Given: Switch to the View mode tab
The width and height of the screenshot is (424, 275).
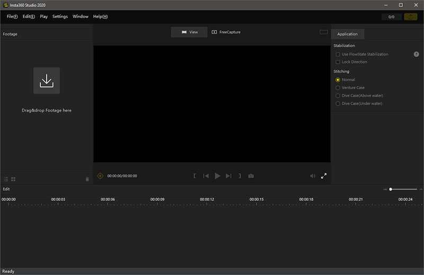Looking at the screenshot, I should pos(189,32).
